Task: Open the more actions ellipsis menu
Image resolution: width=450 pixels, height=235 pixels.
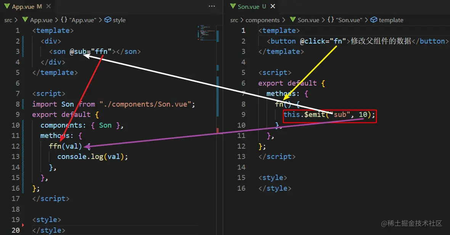Action: point(212,6)
